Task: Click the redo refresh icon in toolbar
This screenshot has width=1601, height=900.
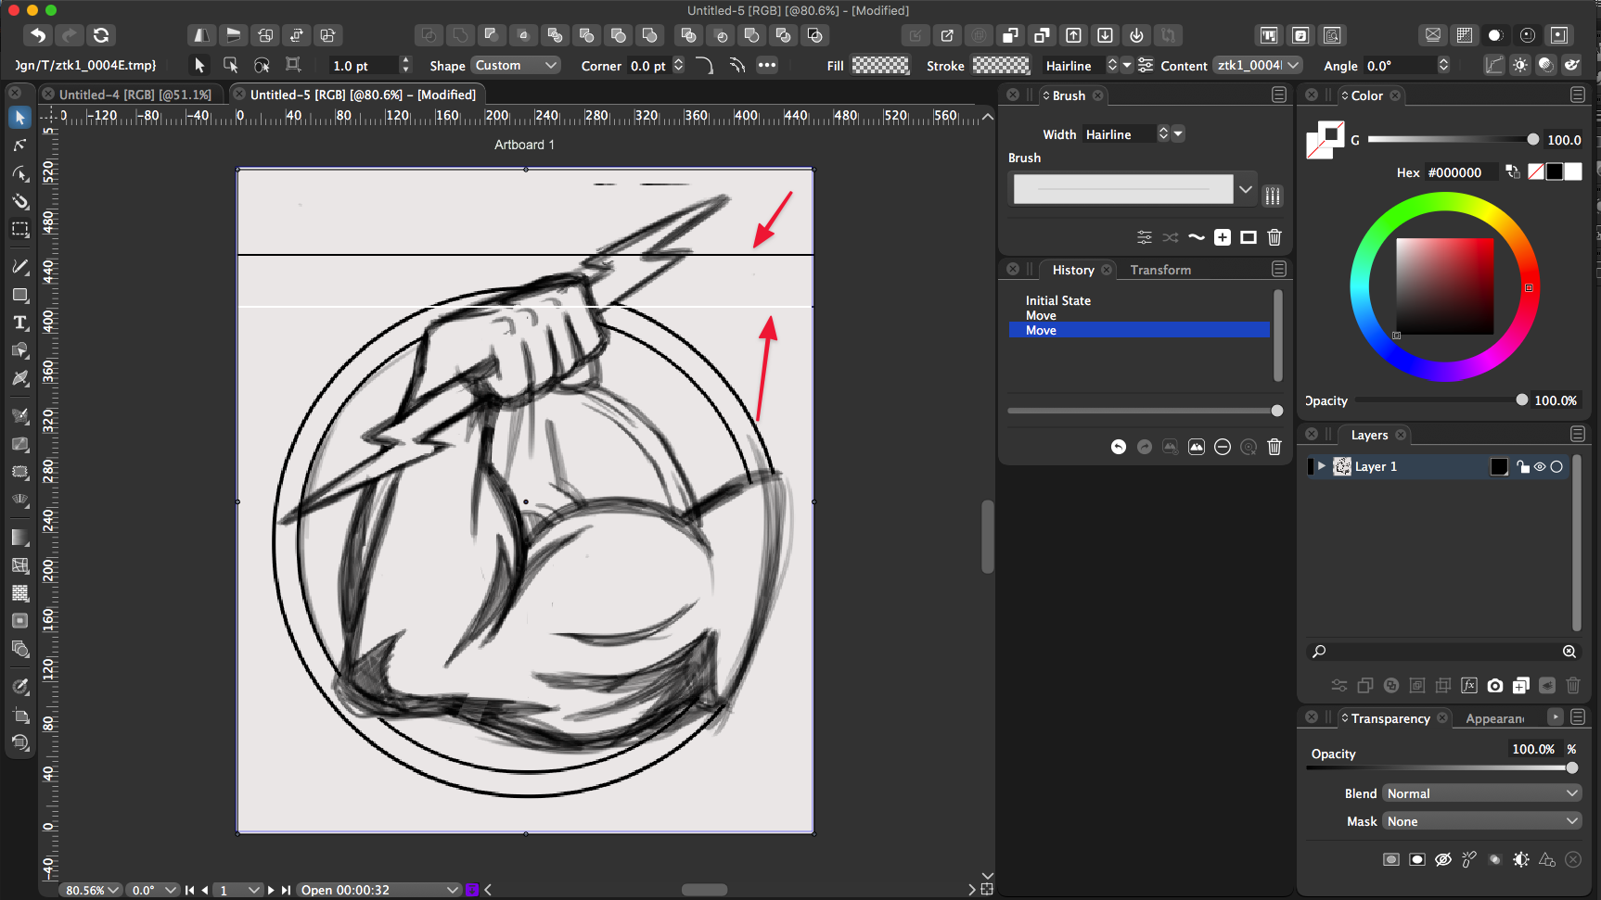Action: [101, 35]
